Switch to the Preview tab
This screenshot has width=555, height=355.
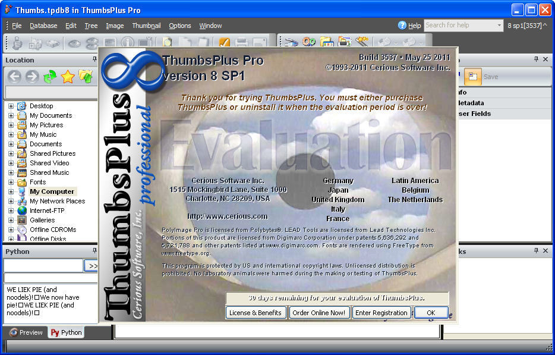tap(26, 332)
